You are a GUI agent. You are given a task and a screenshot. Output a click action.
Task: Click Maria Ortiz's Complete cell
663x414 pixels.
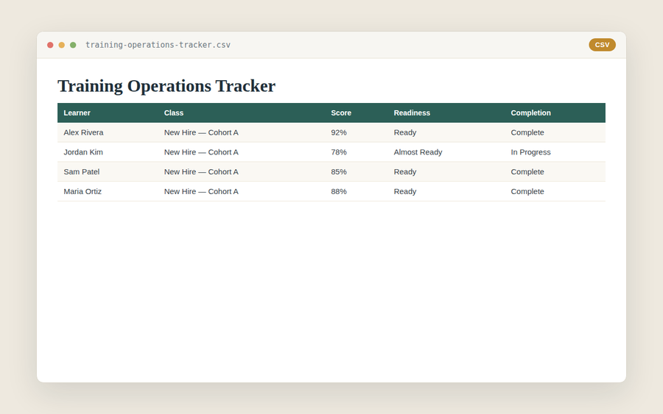tap(555, 191)
